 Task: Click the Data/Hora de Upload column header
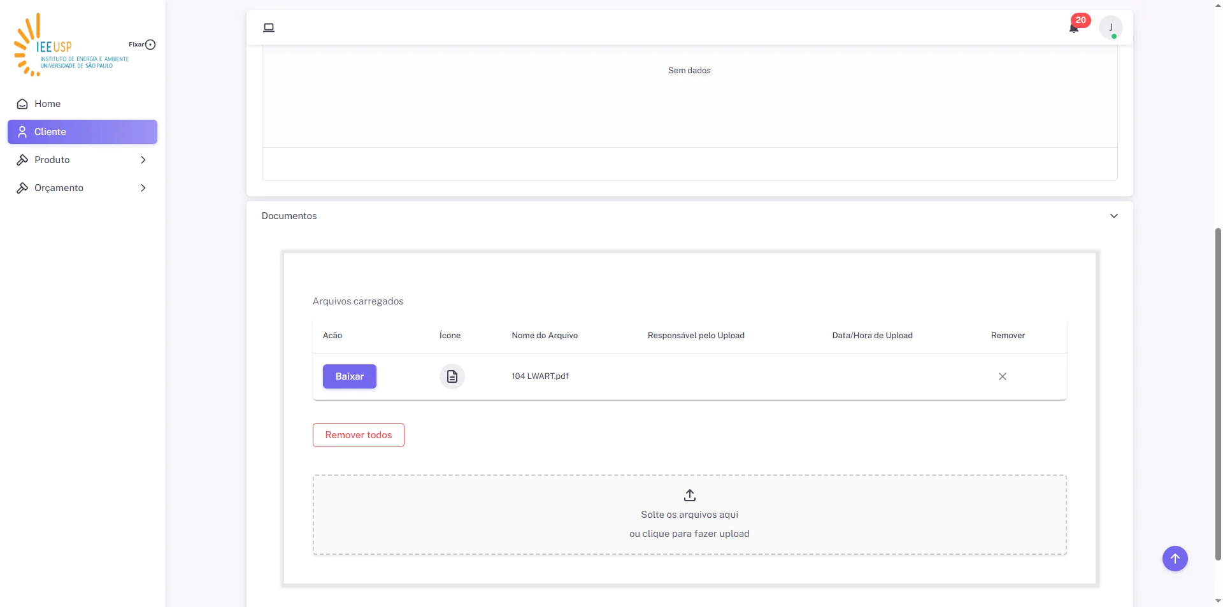(873, 336)
